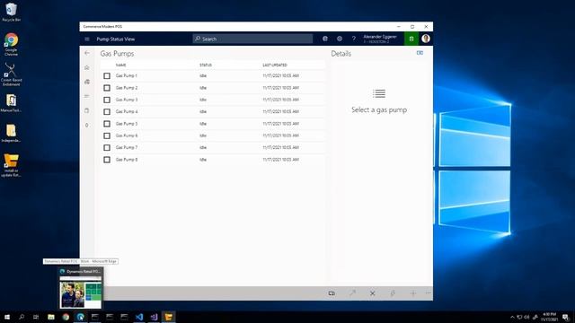Open the settings gear in header
575x323 pixels.
click(340, 39)
